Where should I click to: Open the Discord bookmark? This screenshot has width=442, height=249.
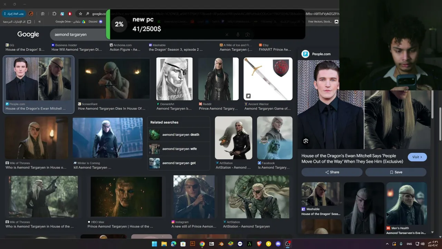[x=95, y=21]
